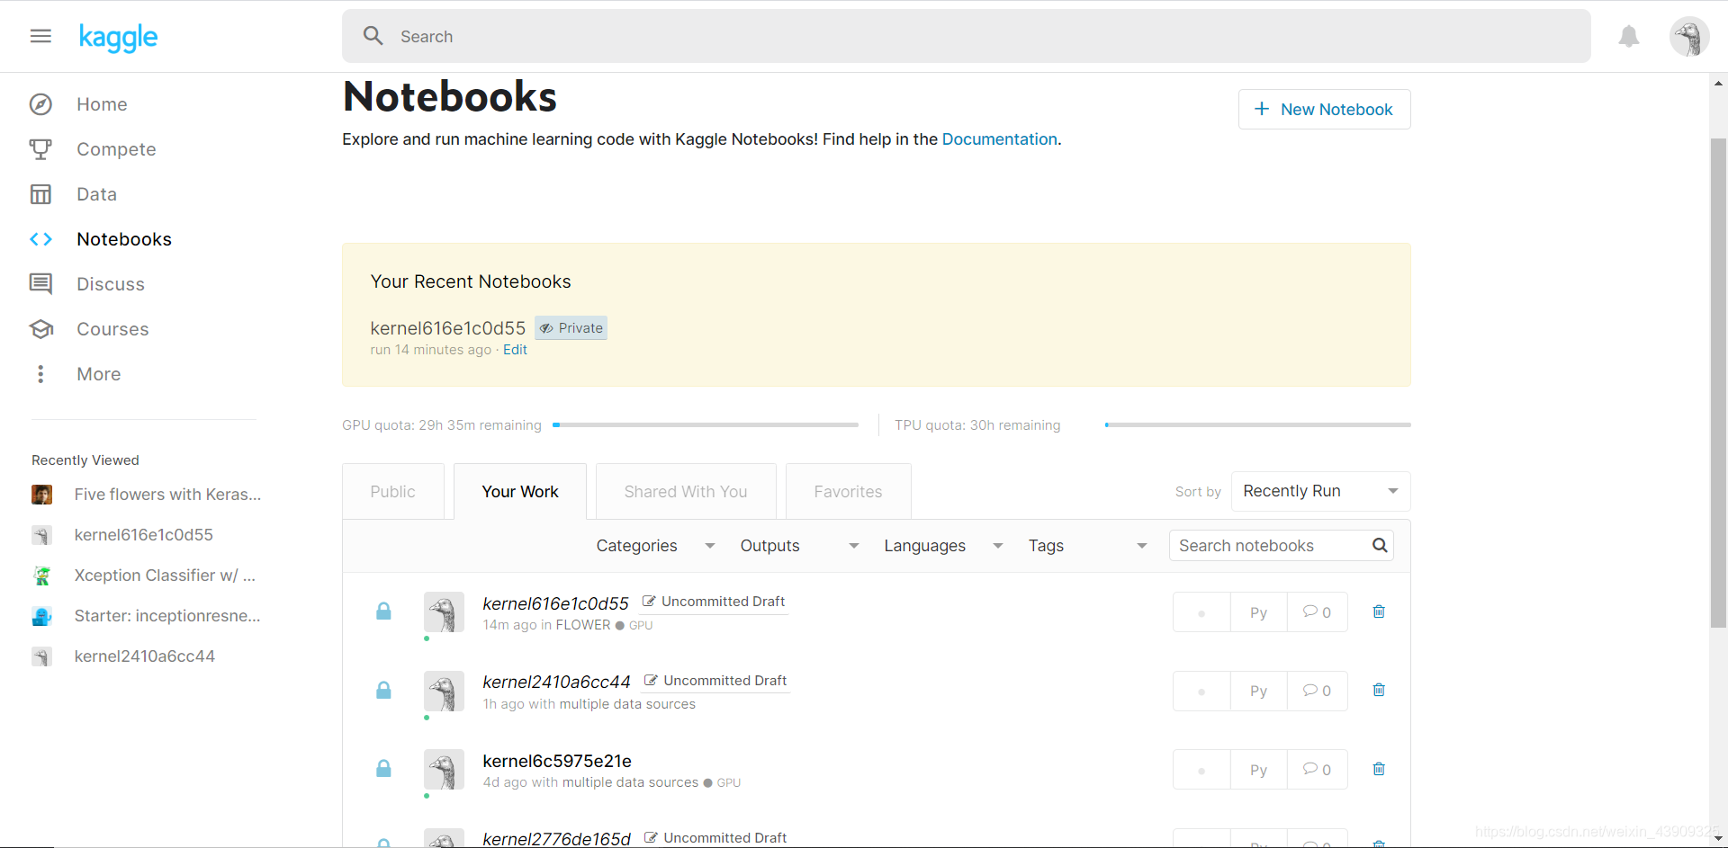Upvote kernel6c5975e21e in list
The image size is (1728, 848).
[1201, 770]
